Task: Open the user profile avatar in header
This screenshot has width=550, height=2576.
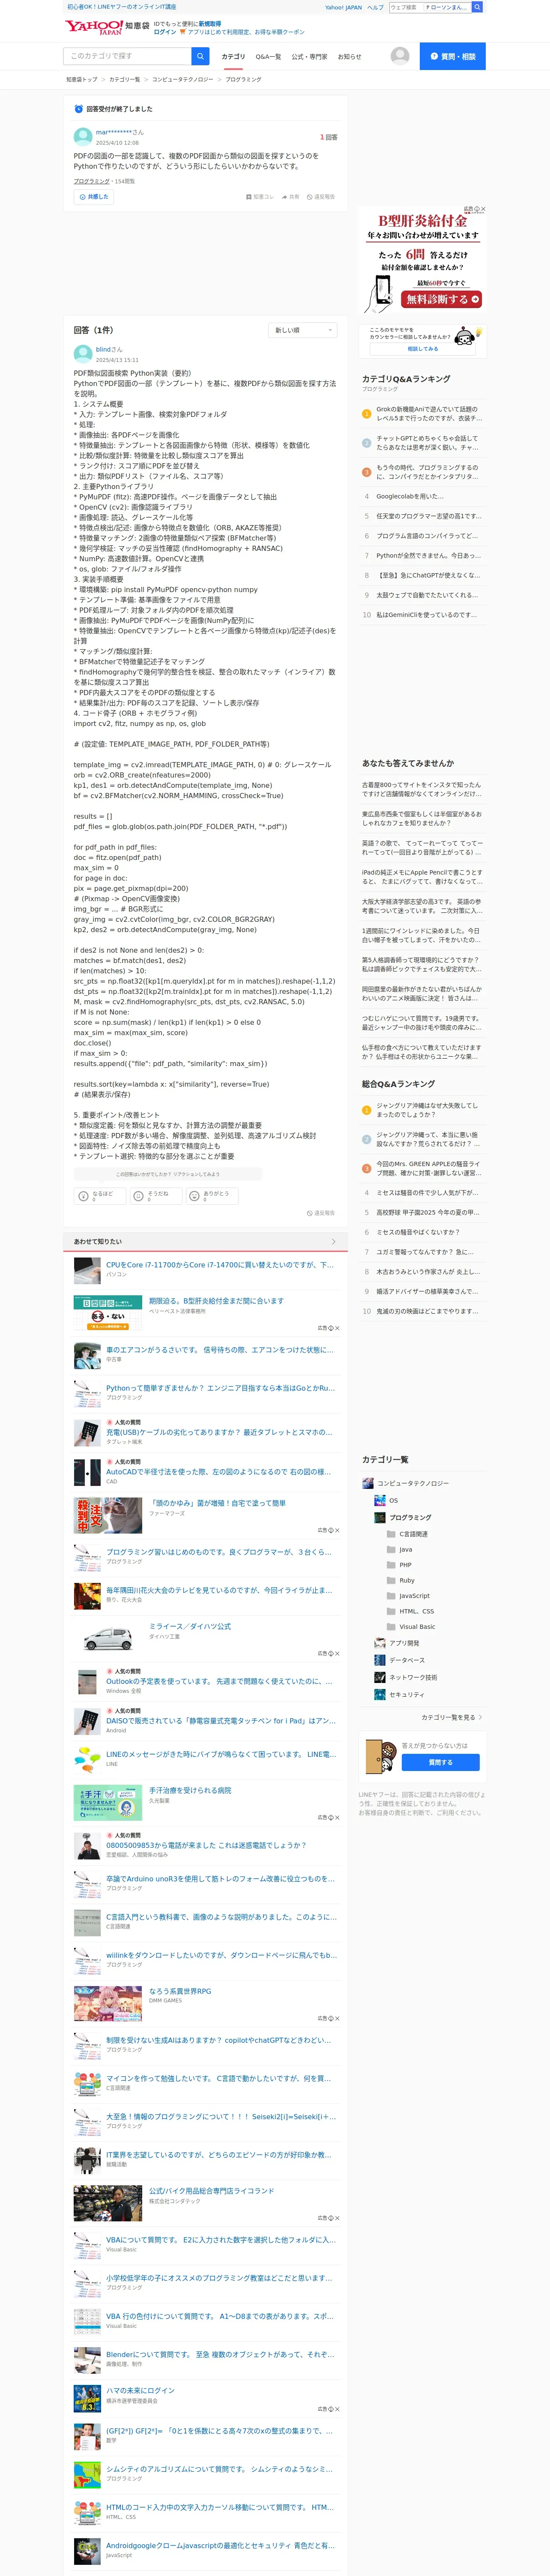Action: 399,56
